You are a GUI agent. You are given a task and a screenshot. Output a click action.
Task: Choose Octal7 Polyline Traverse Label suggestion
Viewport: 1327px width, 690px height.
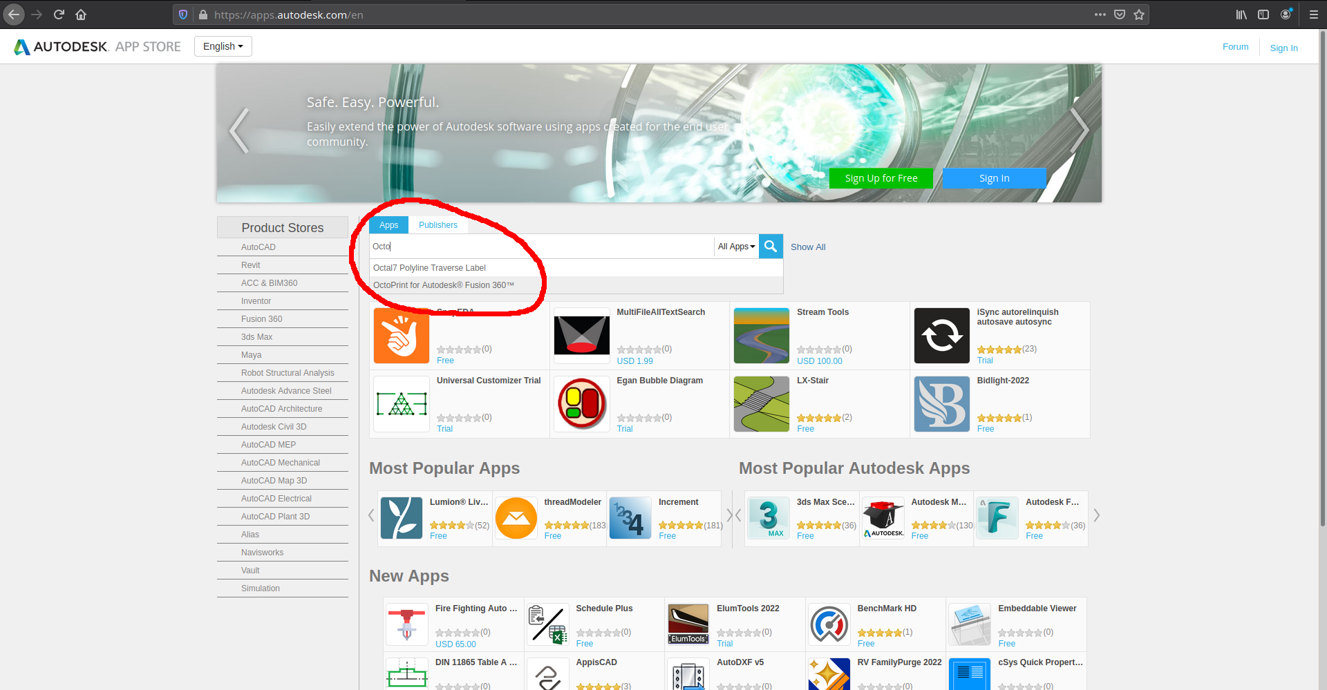(x=576, y=268)
